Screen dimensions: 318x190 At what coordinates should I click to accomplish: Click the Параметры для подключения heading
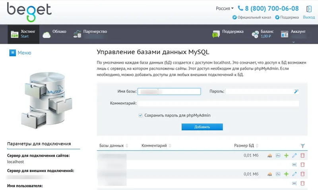coord(39,144)
